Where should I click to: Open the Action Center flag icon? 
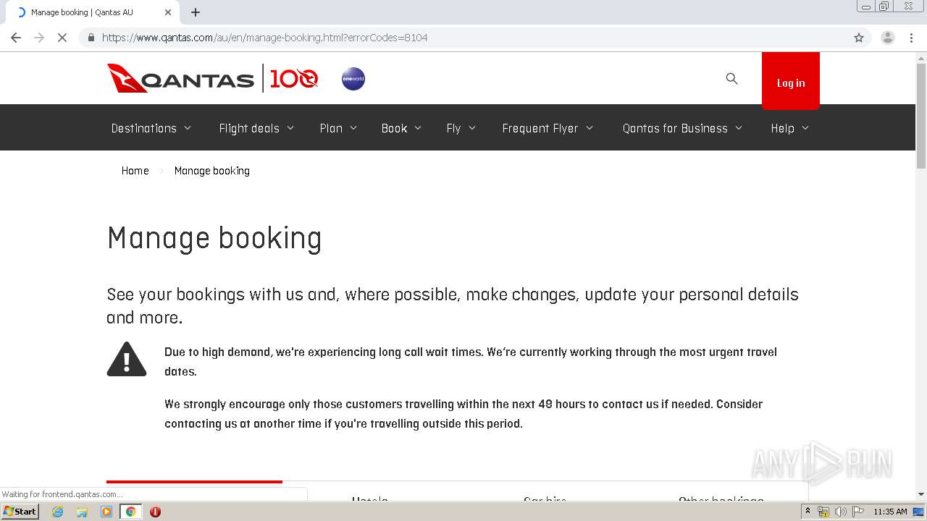click(858, 512)
